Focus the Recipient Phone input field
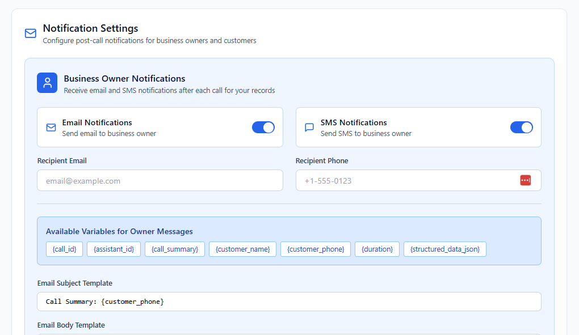 [x=409, y=180]
